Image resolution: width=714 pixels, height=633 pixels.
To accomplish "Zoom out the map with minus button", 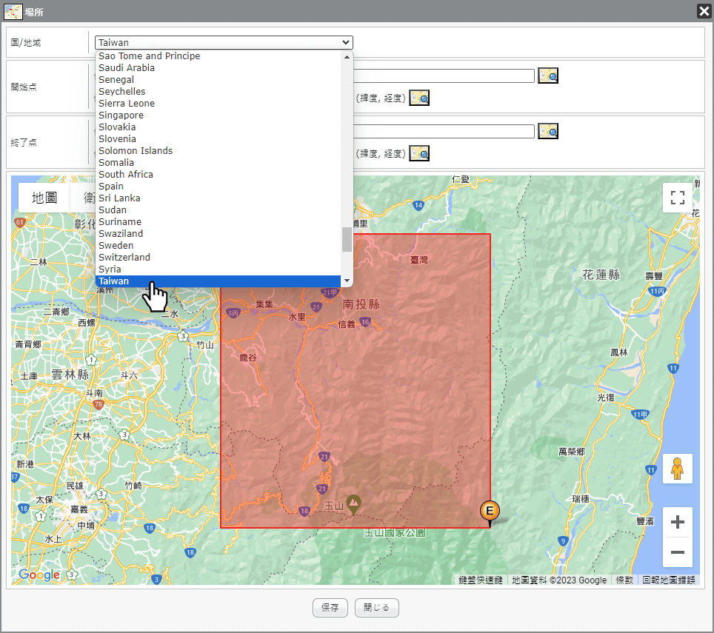I will (x=678, y=552).
